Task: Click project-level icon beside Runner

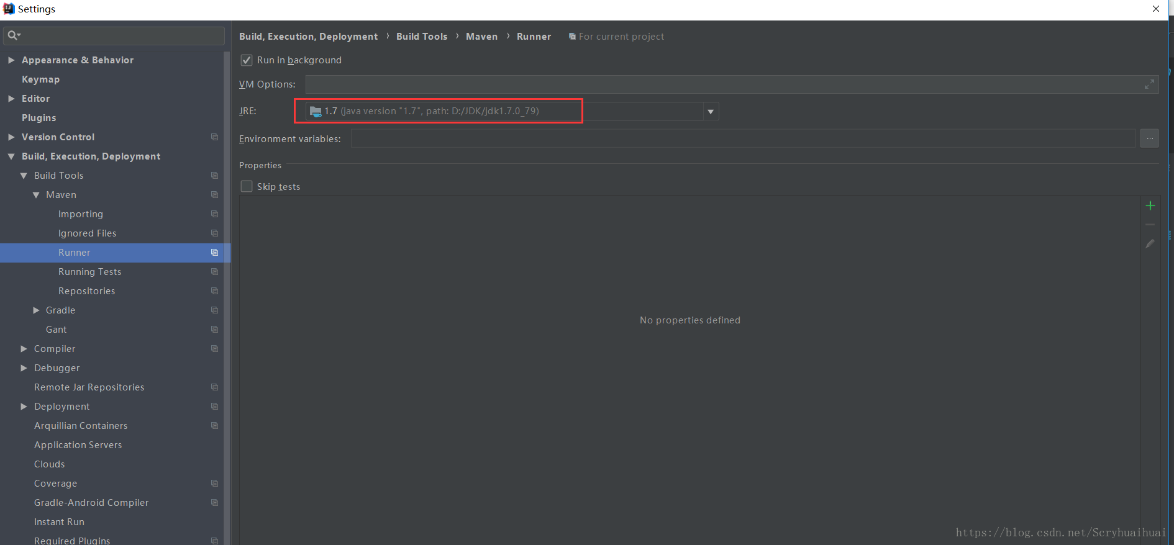Action: pyautogui.click(x=214, y=253)
